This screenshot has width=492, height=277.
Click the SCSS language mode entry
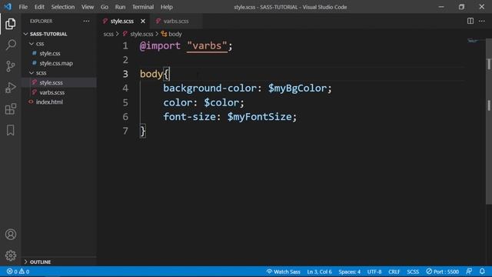[413, 272]
